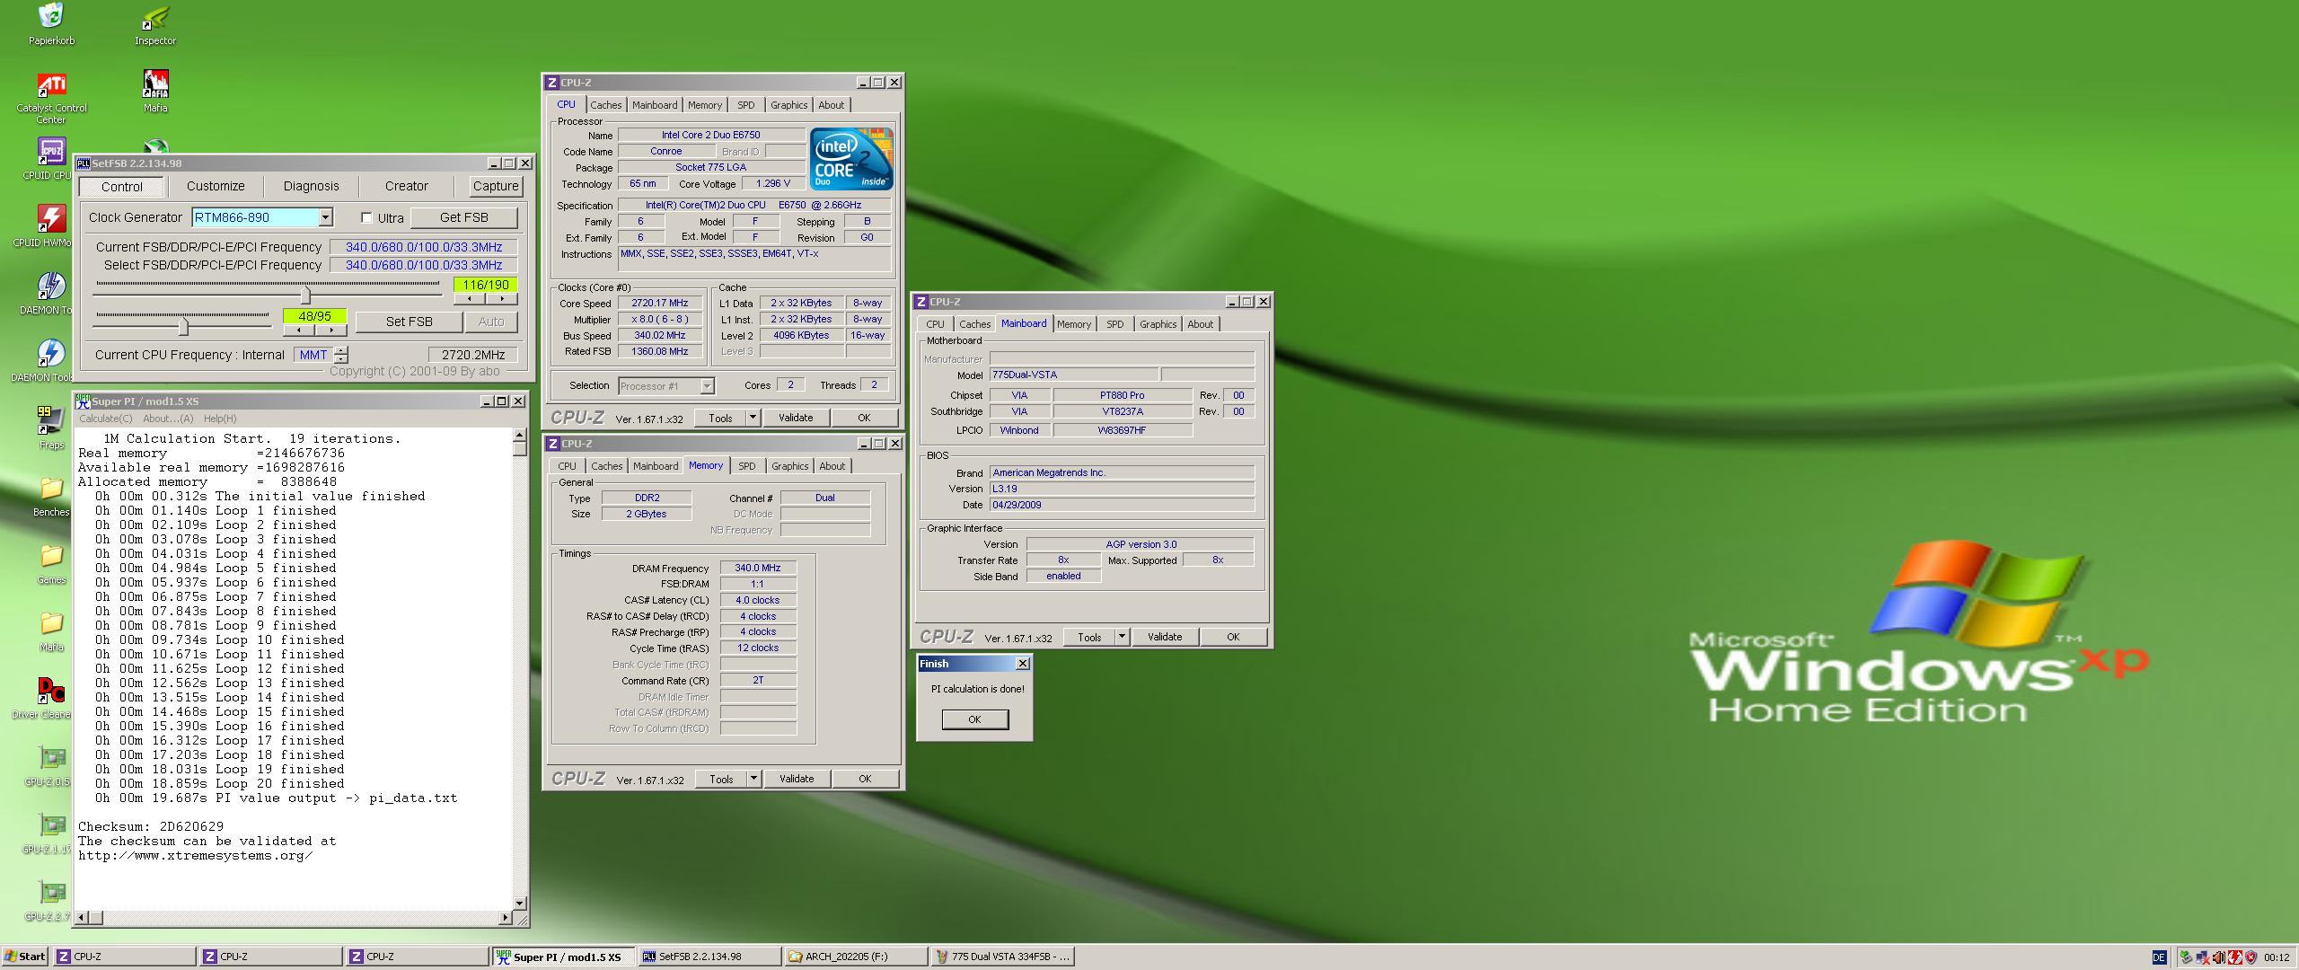Expand Tools dropdown arrow in Memory CPU-Z
The height and width of the screenshot is (970, 2299).
tap(753, 779)
